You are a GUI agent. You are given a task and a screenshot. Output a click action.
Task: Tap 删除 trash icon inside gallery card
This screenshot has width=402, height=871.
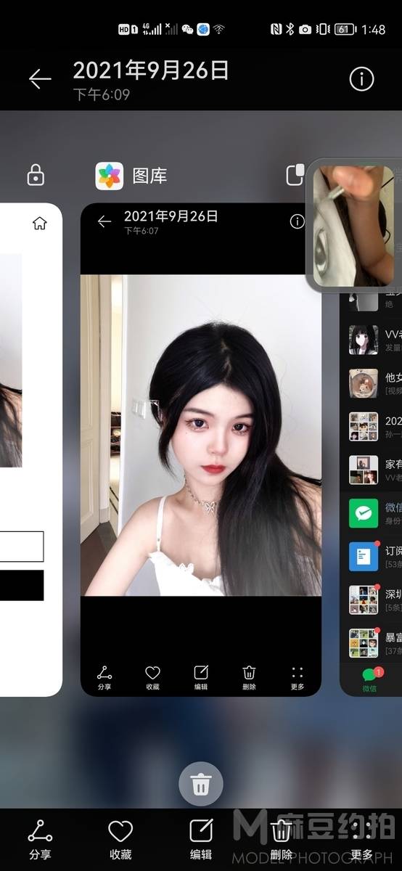click(x=249, y=678)
